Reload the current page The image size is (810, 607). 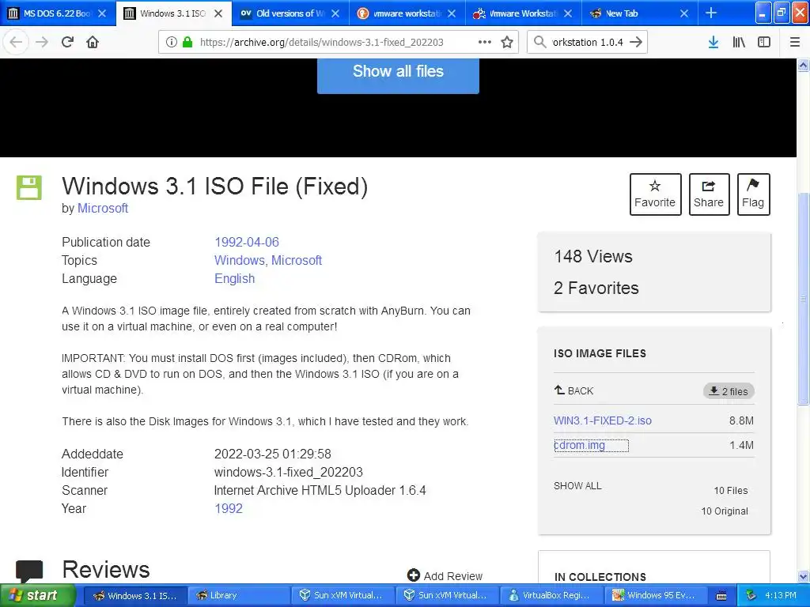67,42
